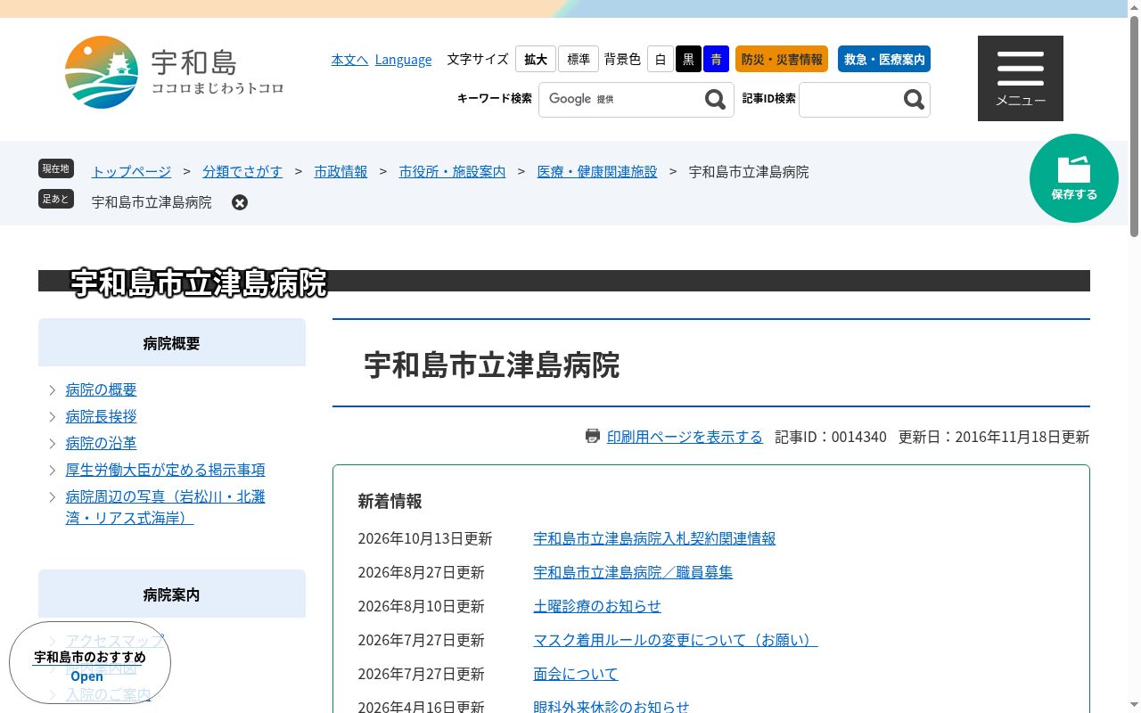1141x713 pixels.
Task: Select blue background color 青
Action: coord(716,60)
